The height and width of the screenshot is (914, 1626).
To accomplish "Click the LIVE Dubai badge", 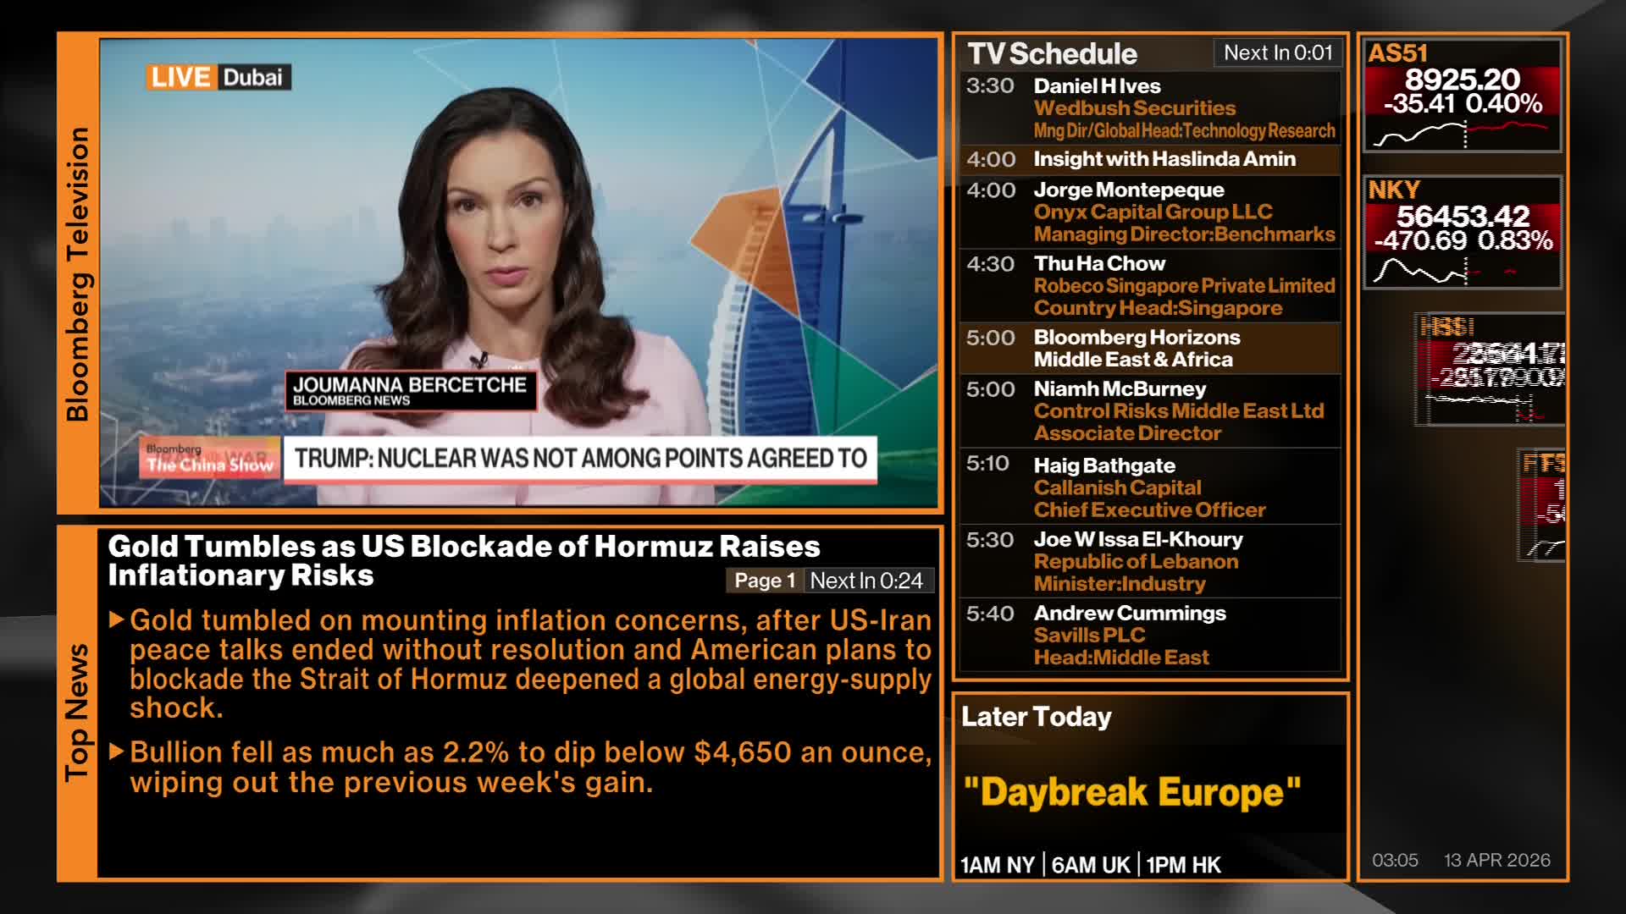I will point(218,78).
